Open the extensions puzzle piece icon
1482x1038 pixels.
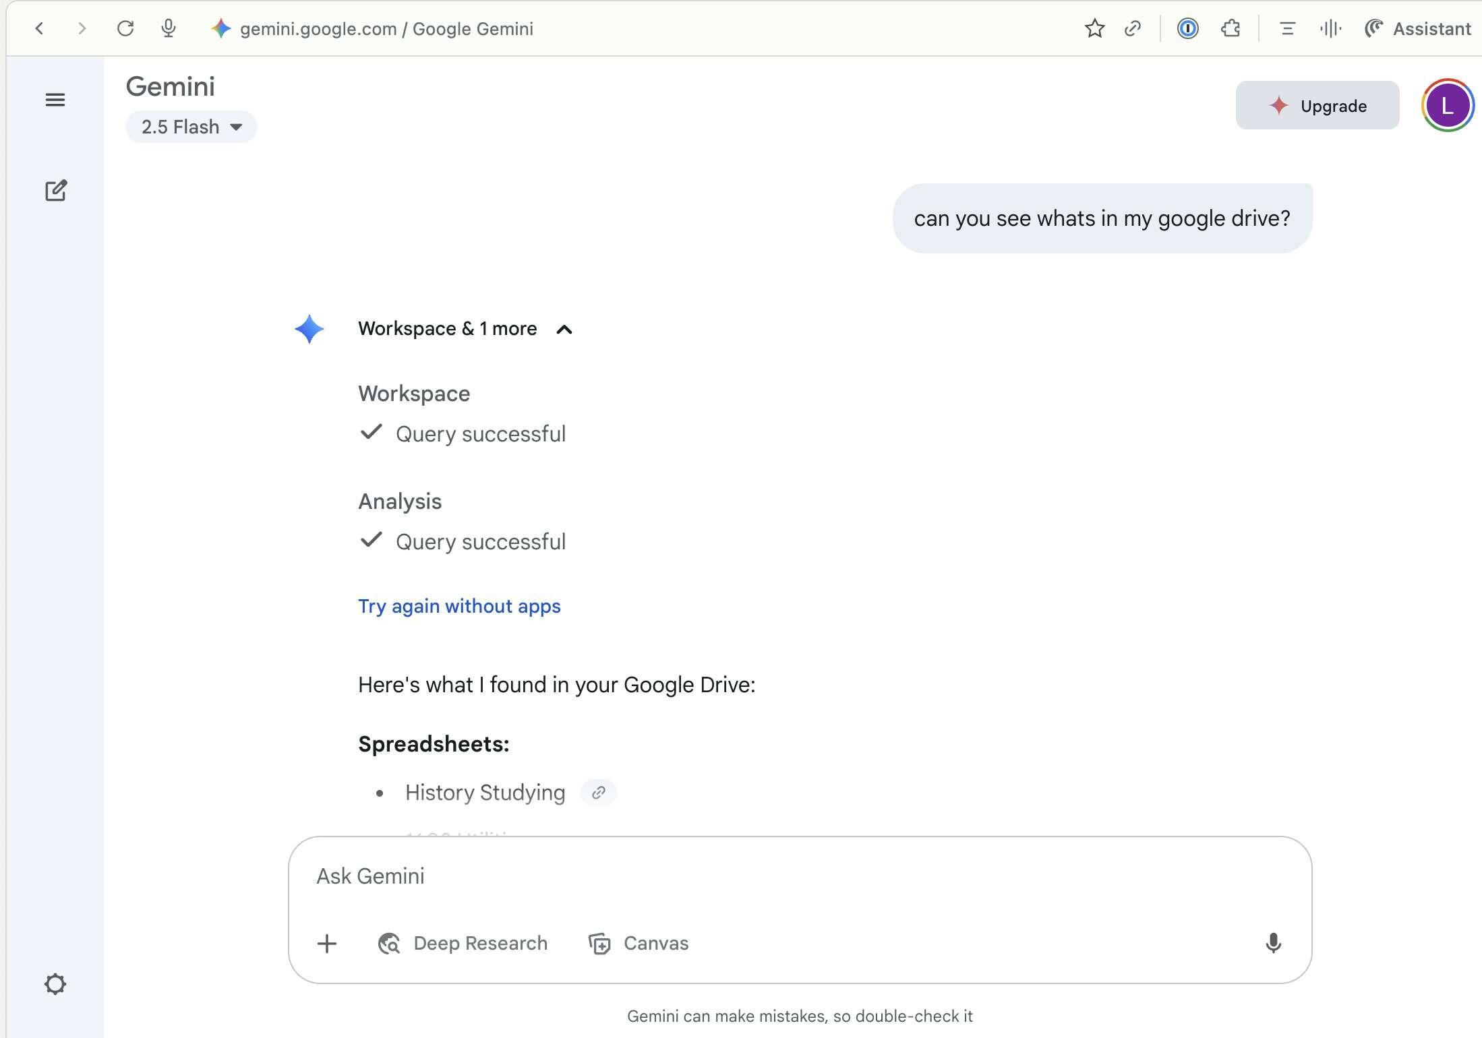(x=1231, y=28)
